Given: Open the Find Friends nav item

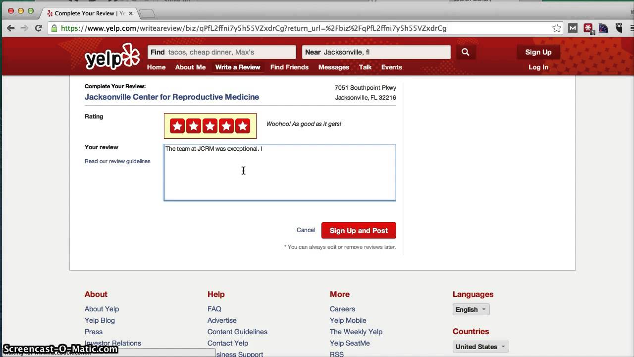Looking at the screenshot, I should [x=289, y=67].
